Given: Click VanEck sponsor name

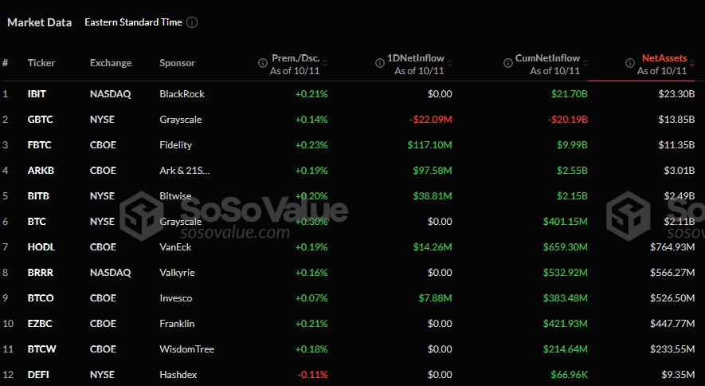Looking at the screenshot, I should pos(175,247).
